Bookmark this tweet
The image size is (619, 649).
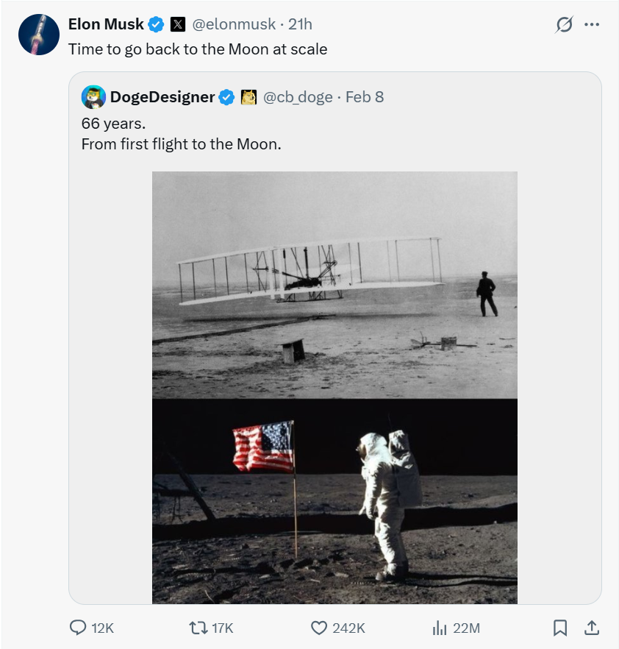(x=561, y=628)
